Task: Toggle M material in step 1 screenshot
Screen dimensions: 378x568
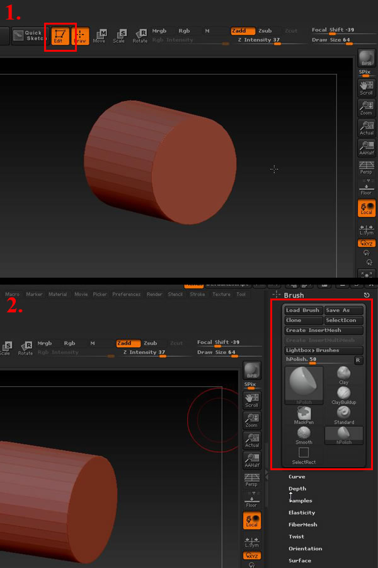Action: tap(207, 31)
